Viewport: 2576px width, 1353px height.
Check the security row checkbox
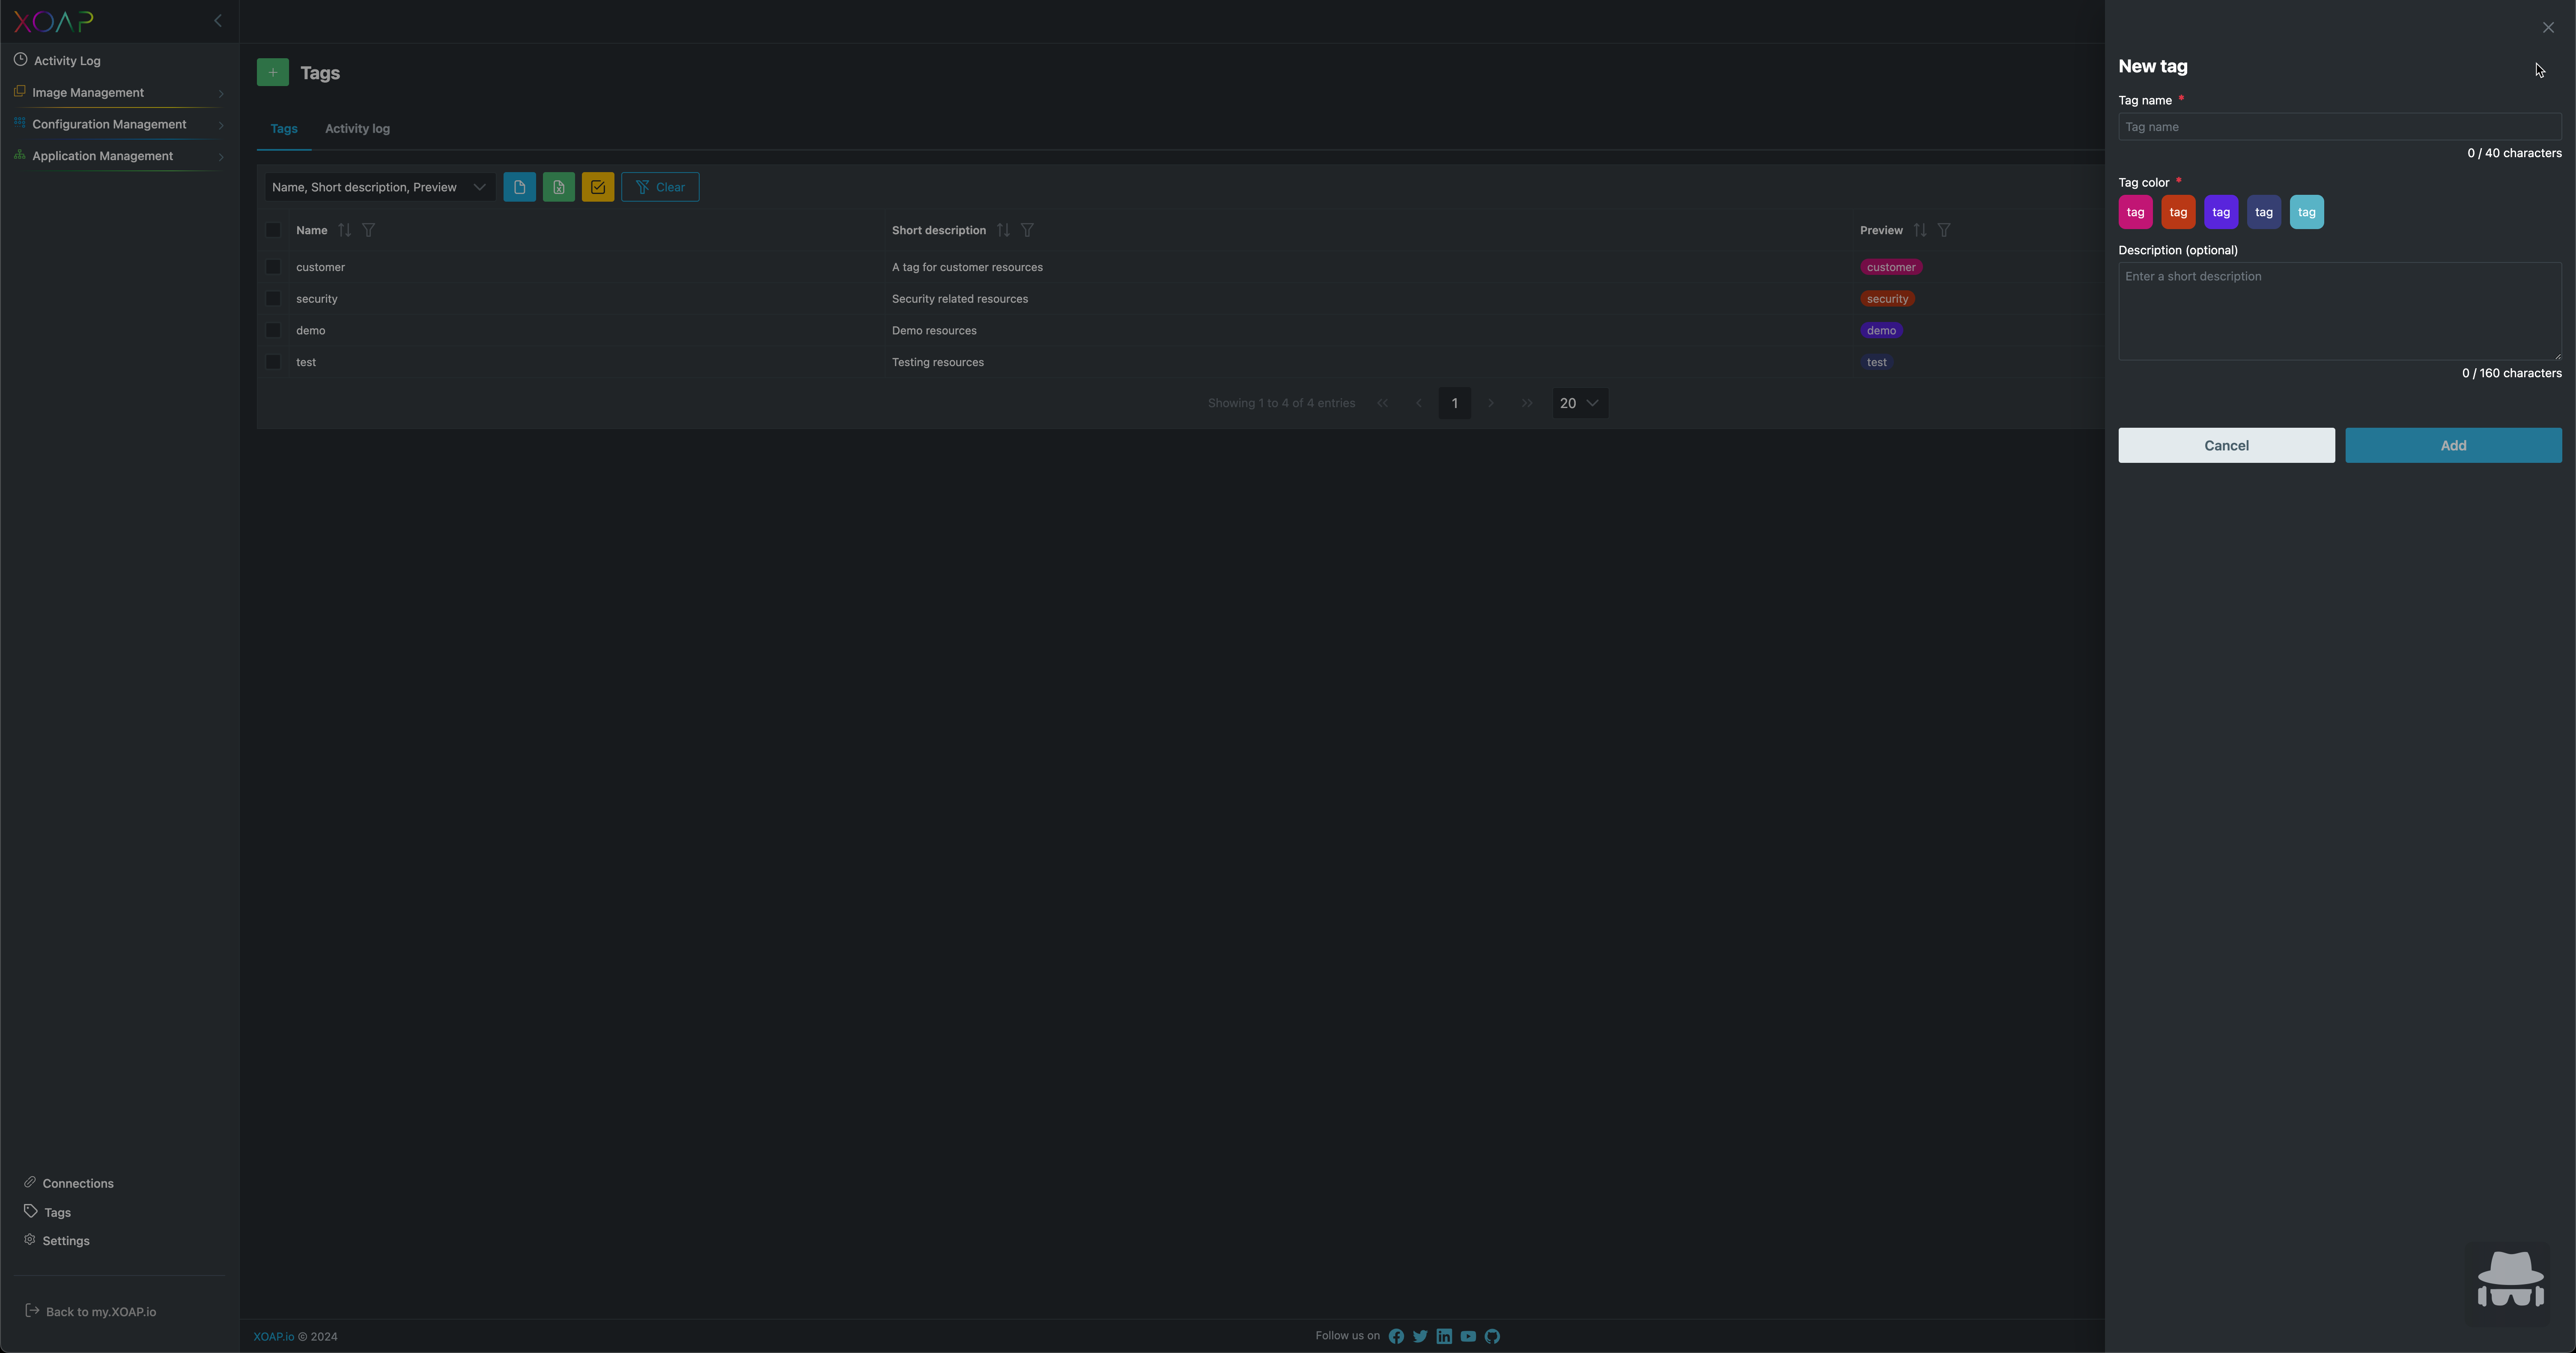click(273, 299)
